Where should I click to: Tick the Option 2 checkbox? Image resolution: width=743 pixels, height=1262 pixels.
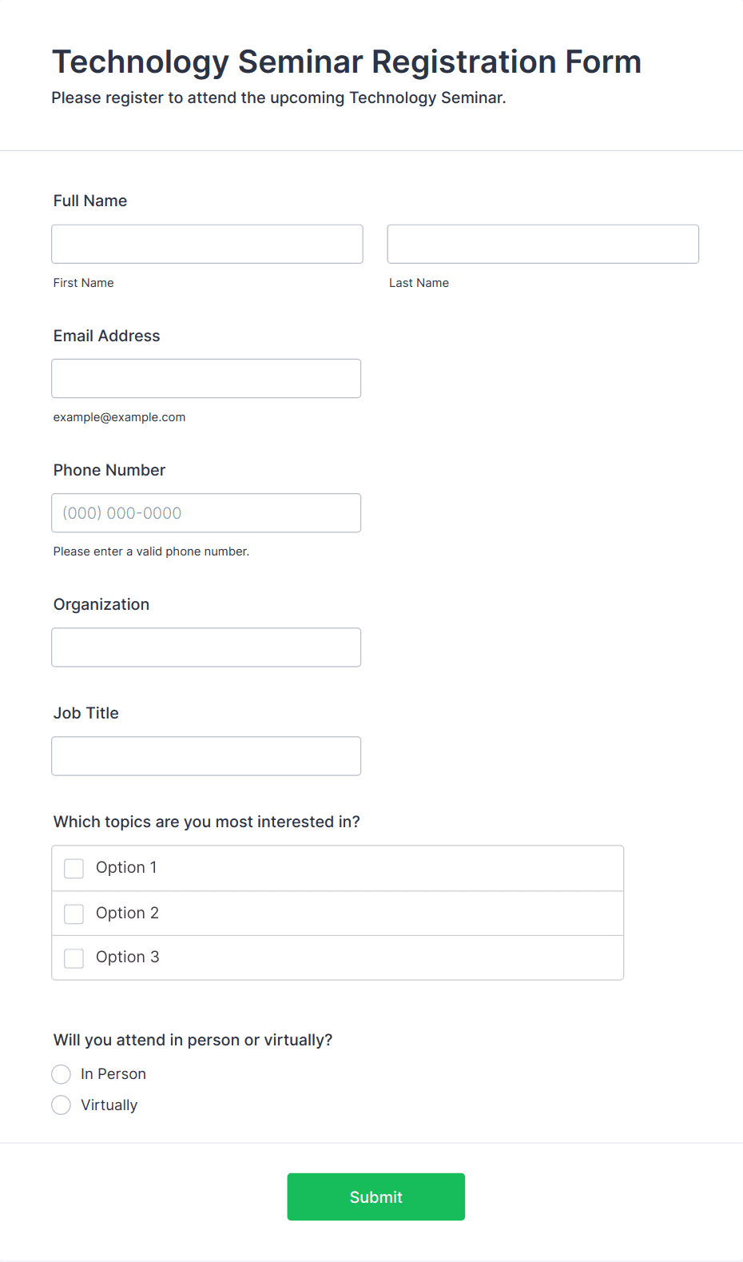point(74,914)
